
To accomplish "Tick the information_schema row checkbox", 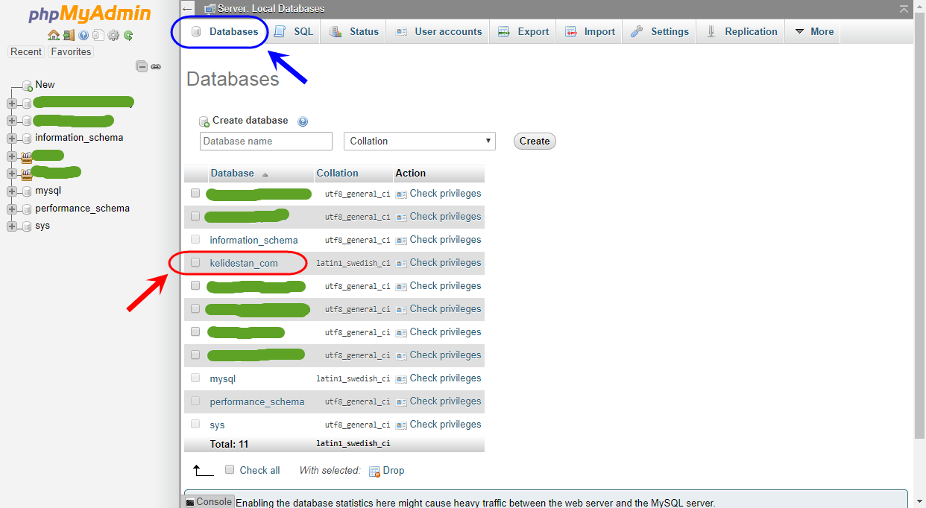I will tap(195, 239).
